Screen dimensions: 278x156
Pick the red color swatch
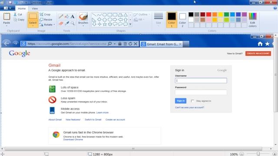pyautogui.click(x=208, y=14)
